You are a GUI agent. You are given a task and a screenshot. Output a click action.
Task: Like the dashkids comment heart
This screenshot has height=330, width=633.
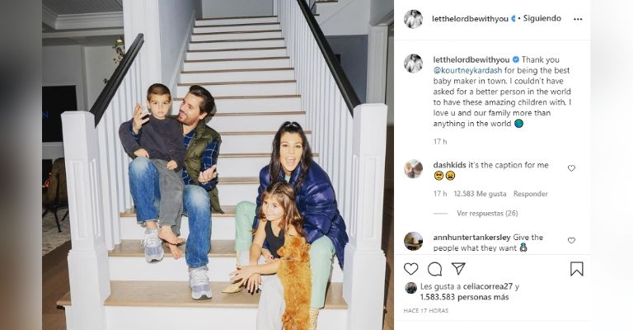(571, 168)
